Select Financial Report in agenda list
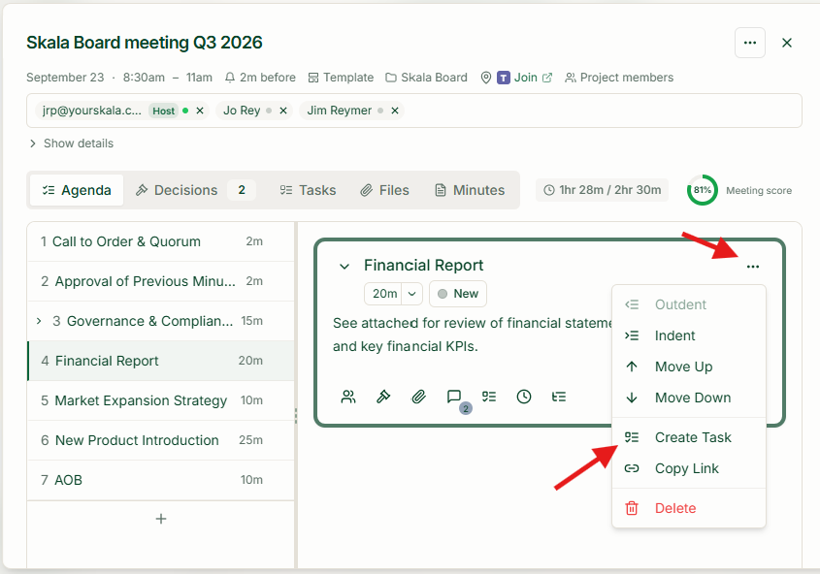Screen dimensions: 820x574 click(160, 361)
